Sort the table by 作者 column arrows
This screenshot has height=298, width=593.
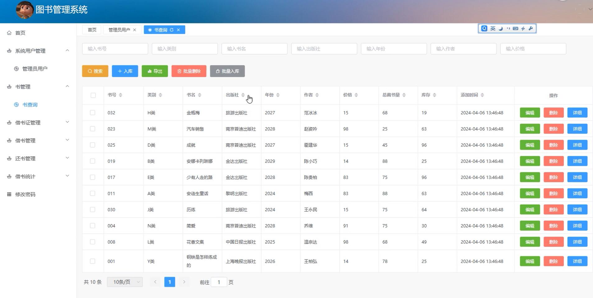(317, 95)
